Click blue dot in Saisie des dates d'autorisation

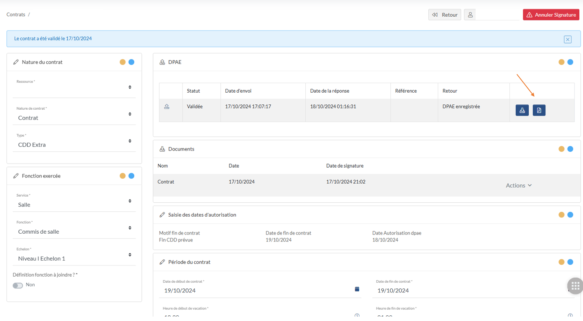(570, 215)
